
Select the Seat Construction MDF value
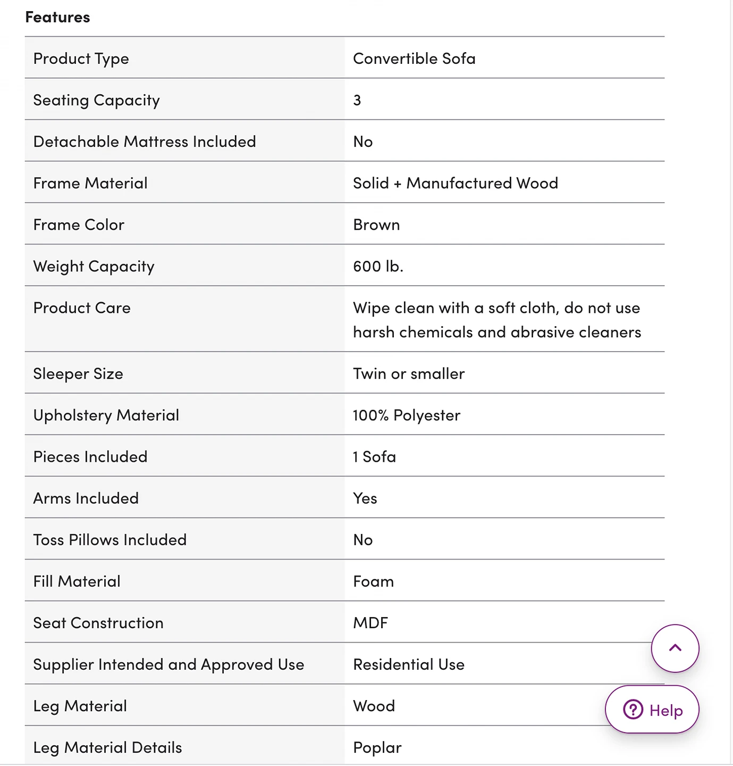tap(370, 622)
